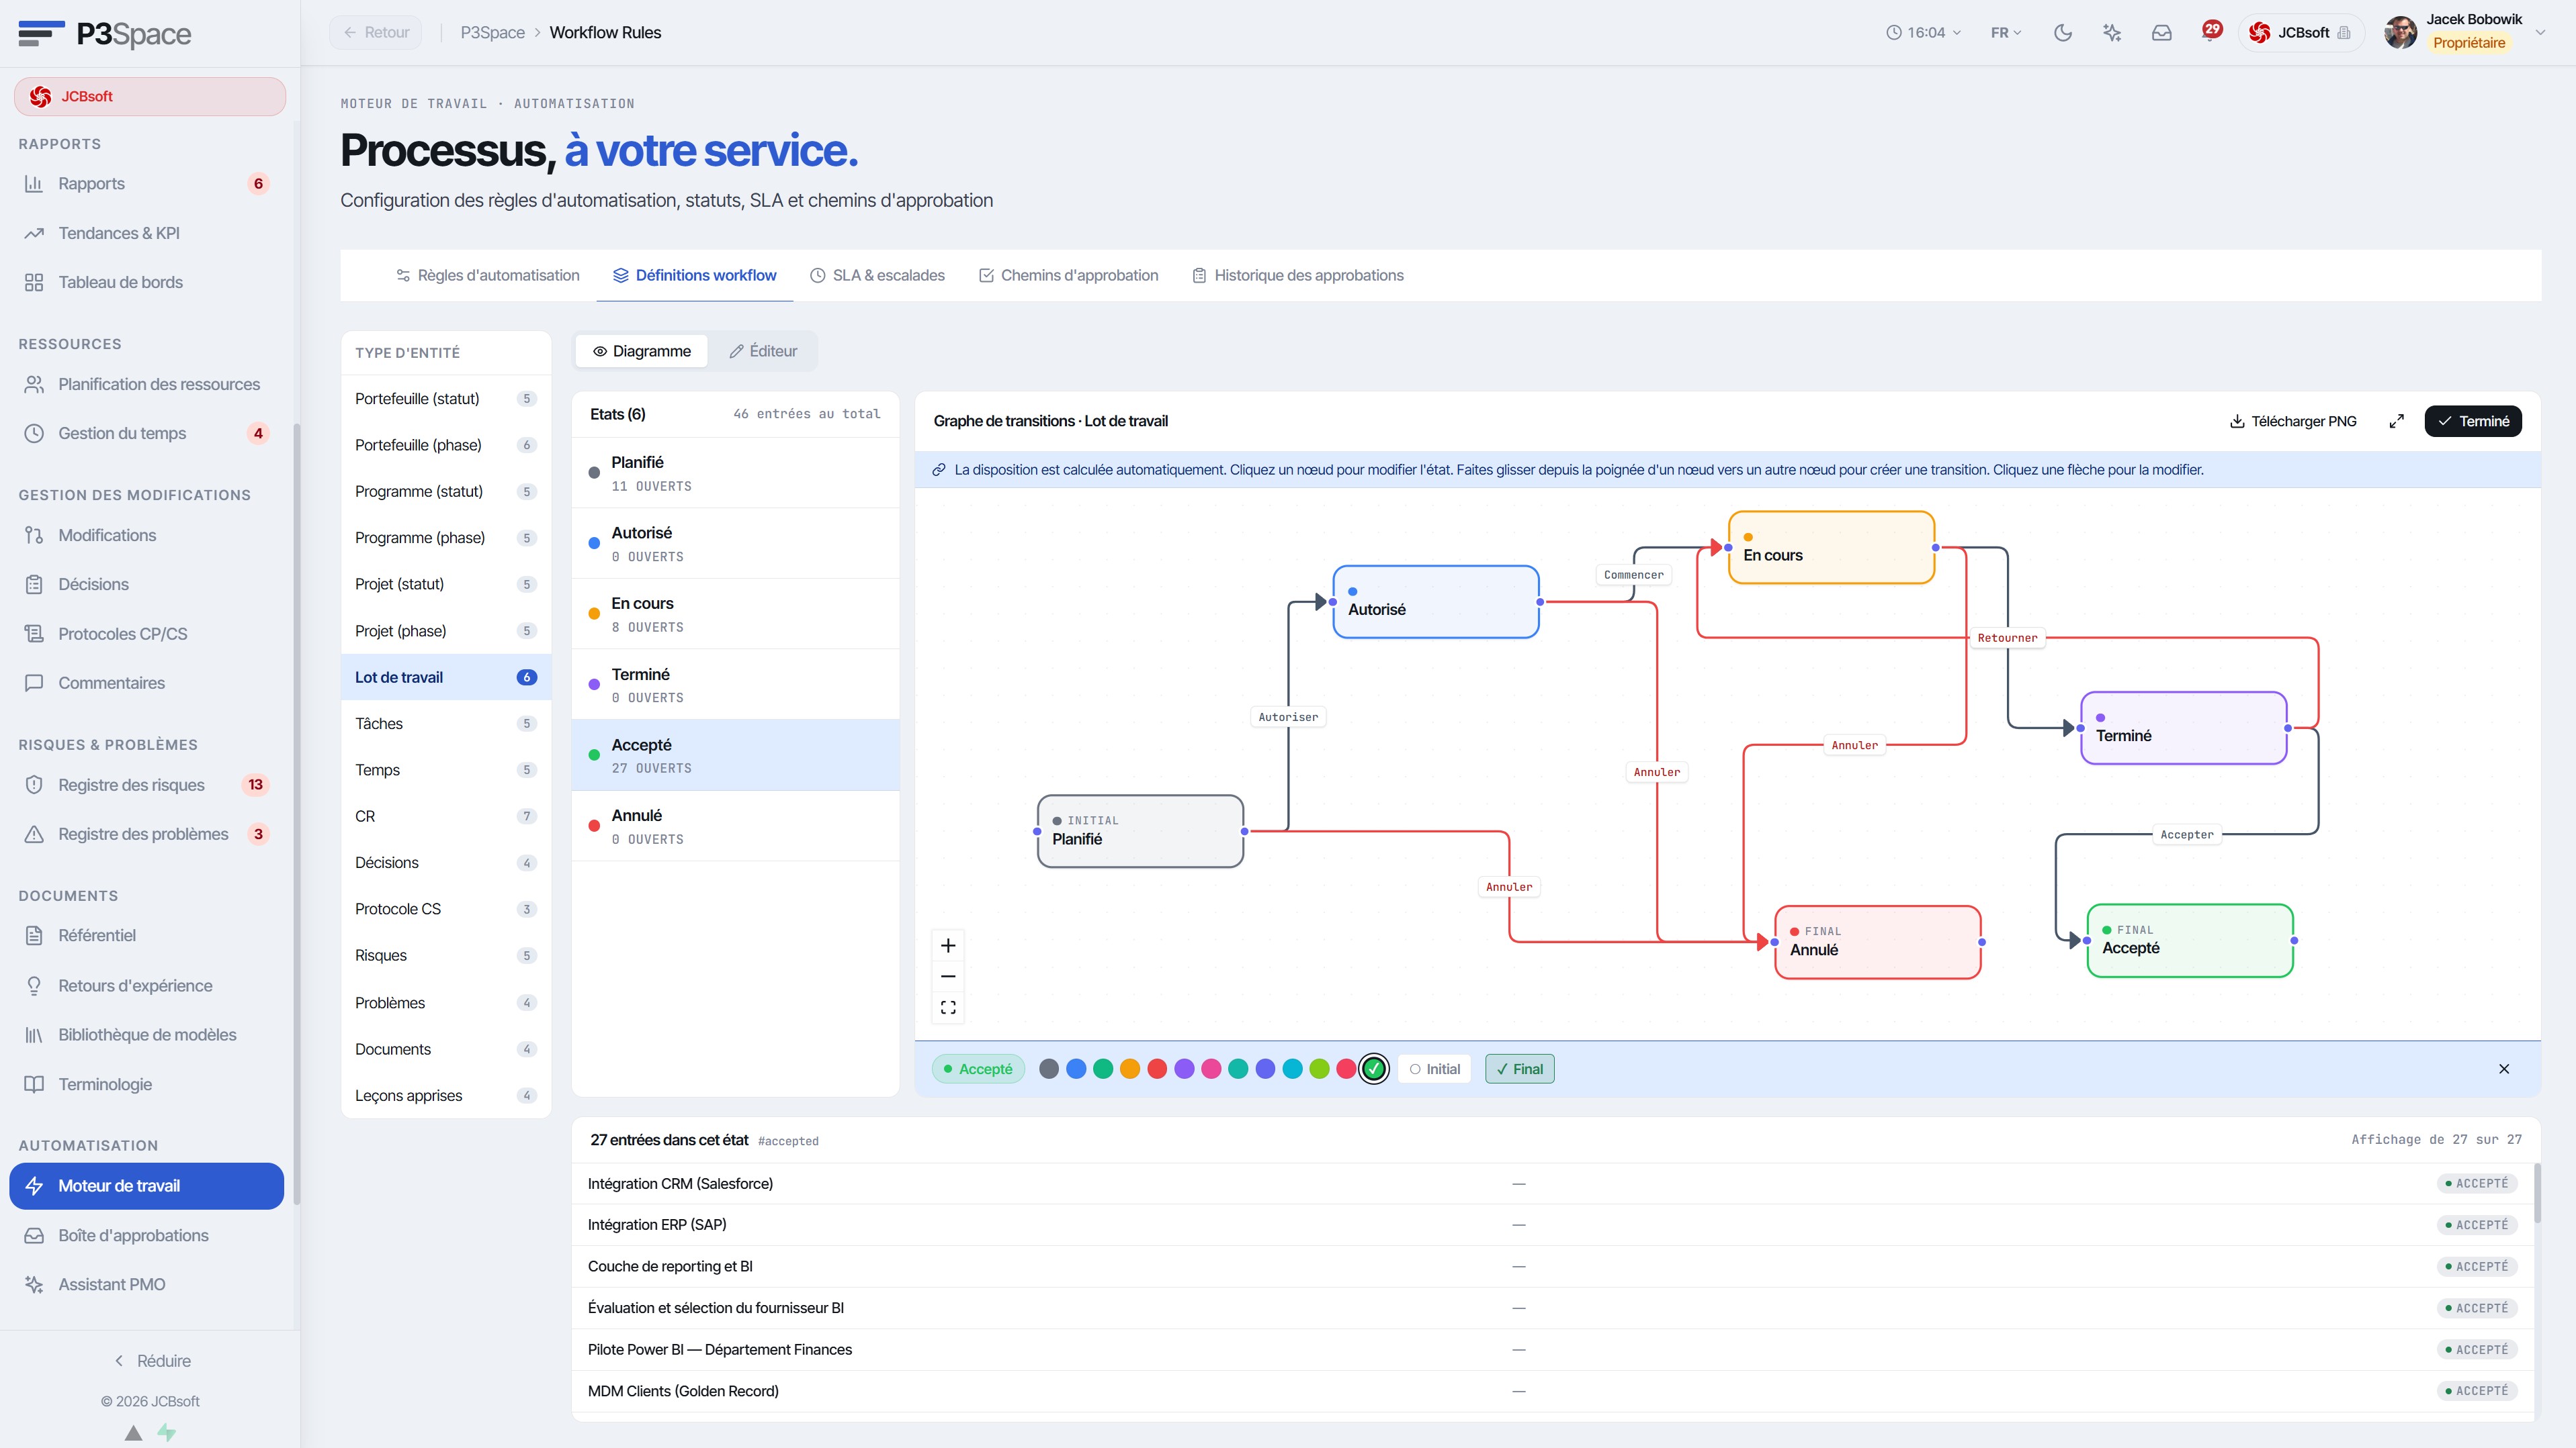Open Modifications in the sidebar
The image size is (2576, 1448).
click(x=148, y=534)
